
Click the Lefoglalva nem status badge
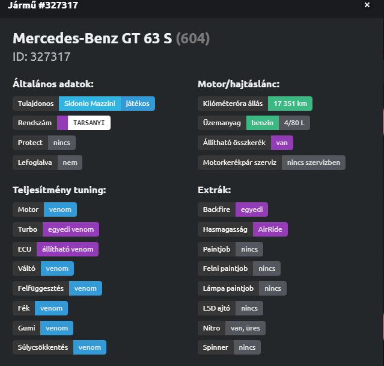[x=70, y=163]
